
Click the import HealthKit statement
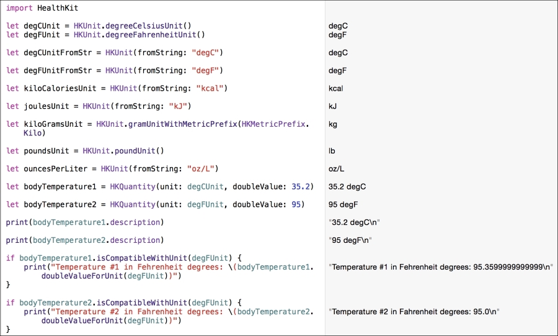[x=42, y=8]
